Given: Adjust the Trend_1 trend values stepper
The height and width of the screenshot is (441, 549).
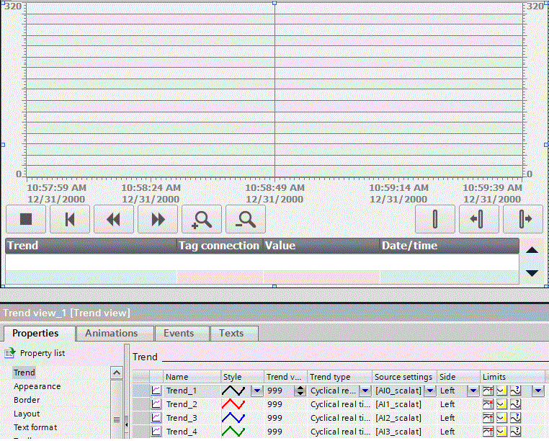Looking at the screenshot, I should click(300, 391).
